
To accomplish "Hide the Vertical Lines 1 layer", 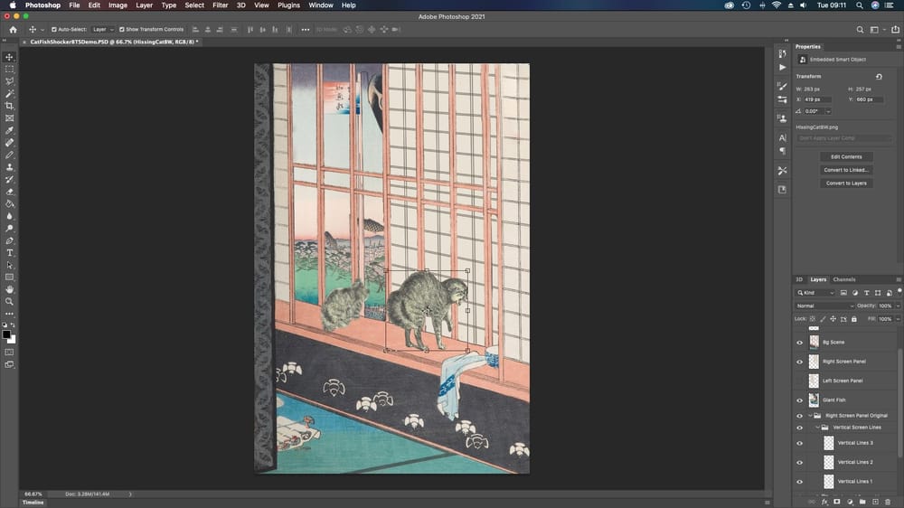I will point(800,482).
